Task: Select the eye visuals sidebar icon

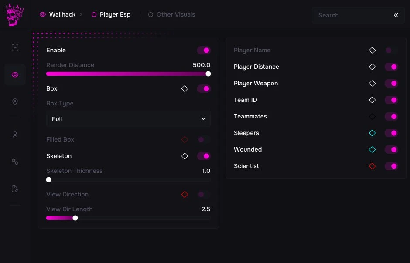Action: (x=15, y=75)
